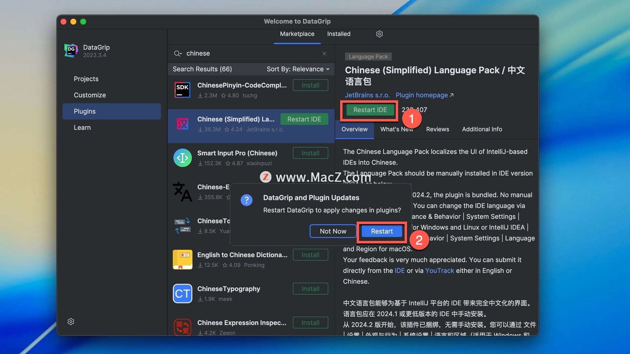
Task: Click the question mark icon in dialog
Action: [x=246, y=200]
